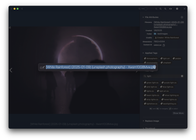This screenshot has height=140, width=196.
Task: Add the 'green light (0)' suggested tag
Action: tap(151, 83)
